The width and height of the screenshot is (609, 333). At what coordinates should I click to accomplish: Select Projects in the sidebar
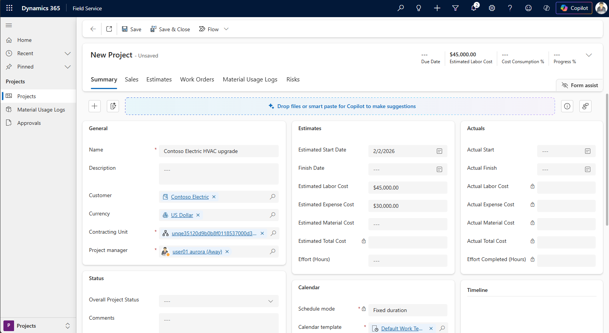(38, 96)
